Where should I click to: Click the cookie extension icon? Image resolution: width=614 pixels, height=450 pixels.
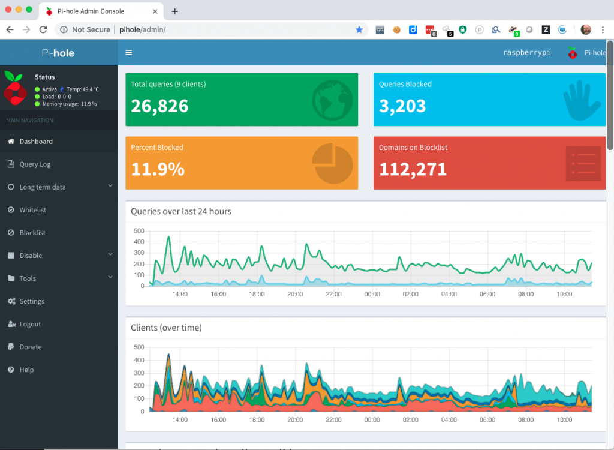(396, 29)
